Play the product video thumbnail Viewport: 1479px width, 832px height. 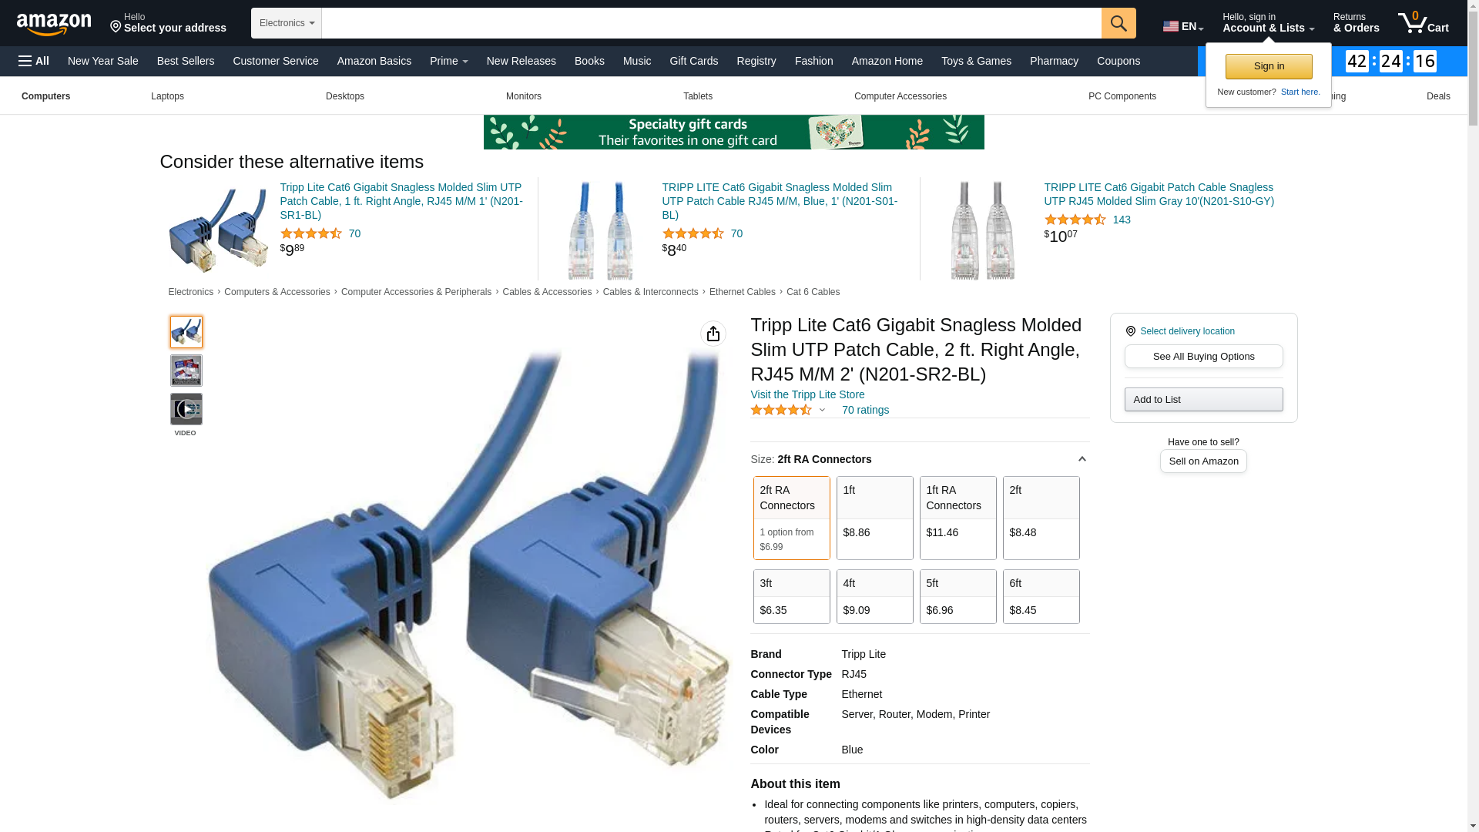pos(186,409)
